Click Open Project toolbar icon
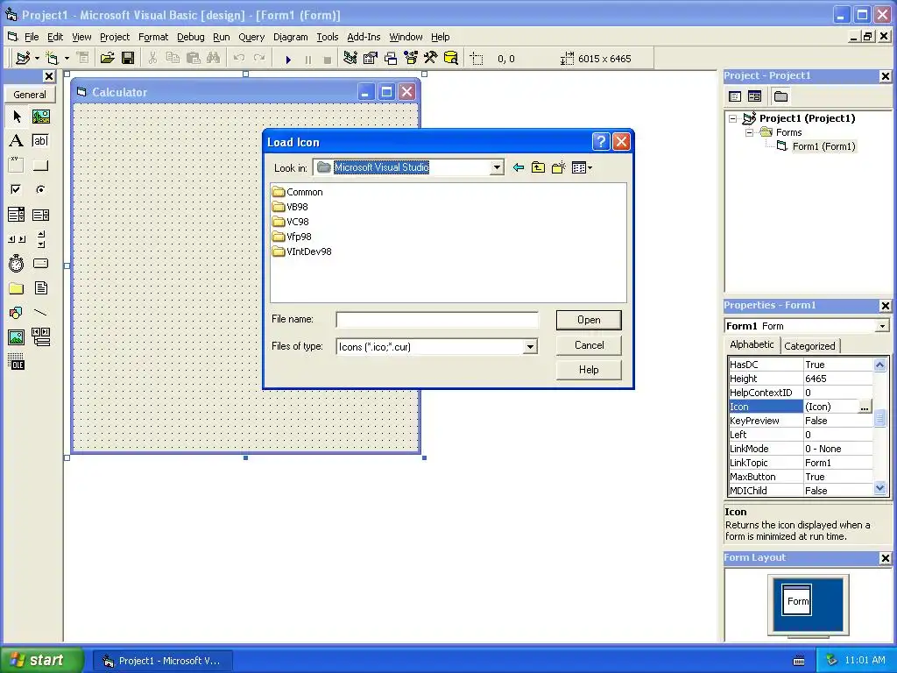The height and width of the screenshot is (673, 897). tap(107, 59)
